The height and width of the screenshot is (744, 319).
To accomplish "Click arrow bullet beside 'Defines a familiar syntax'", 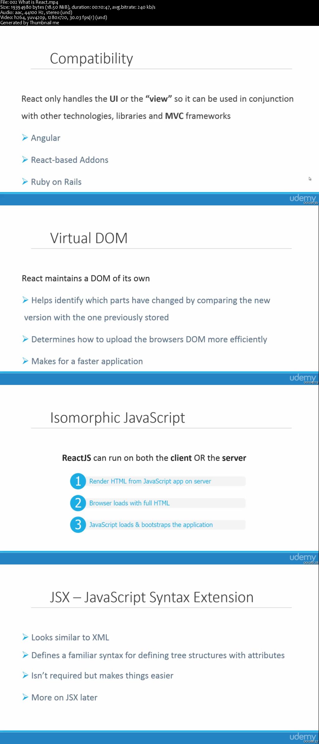I will pyautogui.click(x=25, y=655).
